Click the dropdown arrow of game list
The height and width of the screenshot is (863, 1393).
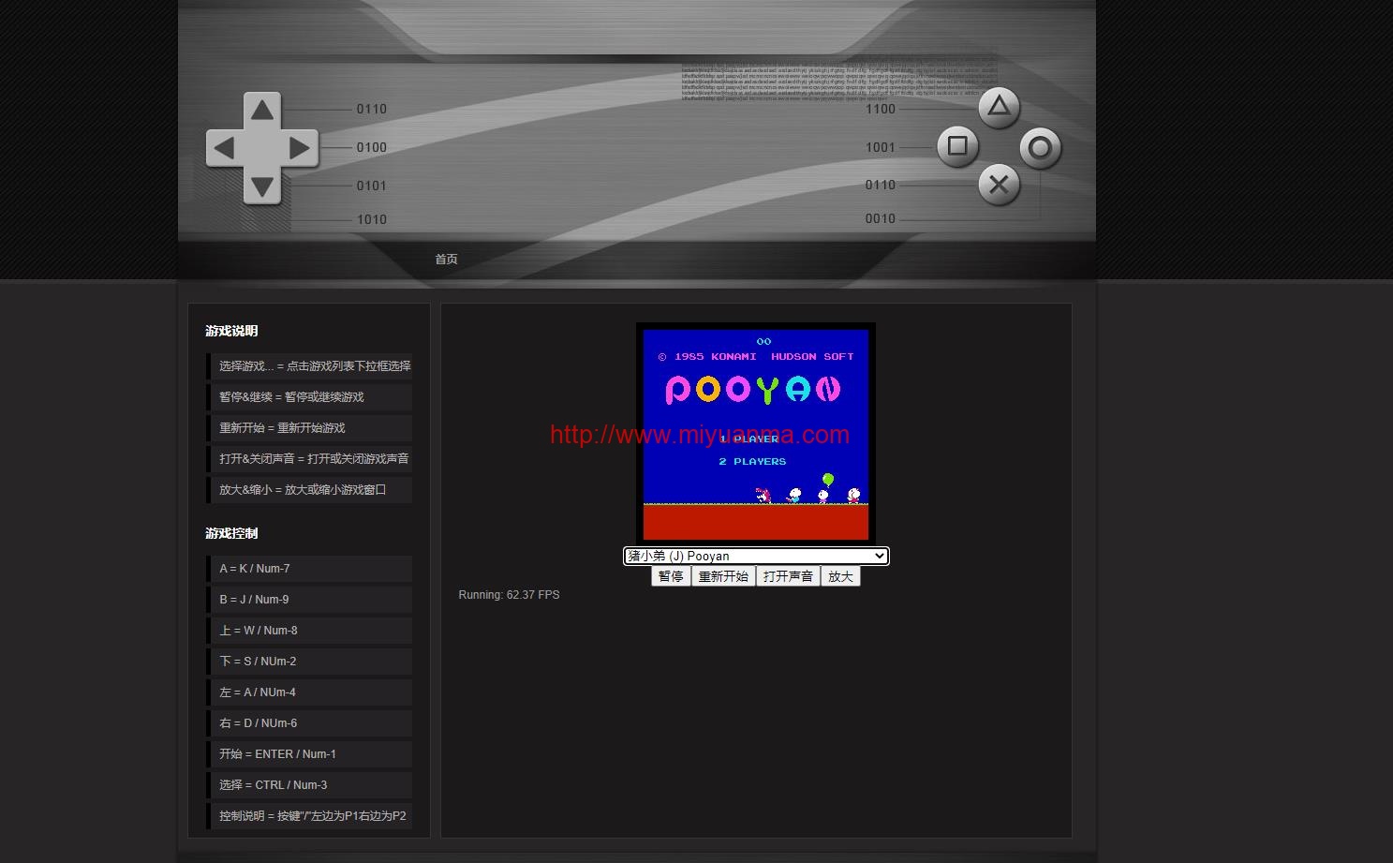click(879, 556)
